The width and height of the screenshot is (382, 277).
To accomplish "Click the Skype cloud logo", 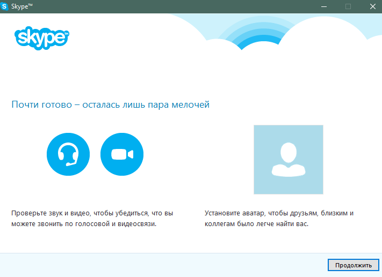I will tap(42, 38).
